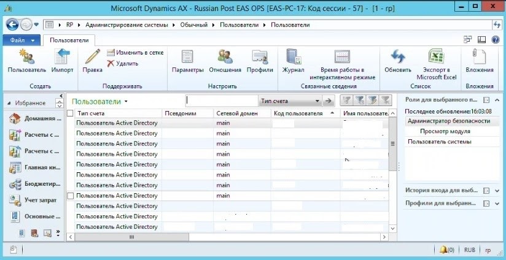Click the Импорт icon
Image resolution: width=506 pixels, height=260 pixels.
[62, 61]
